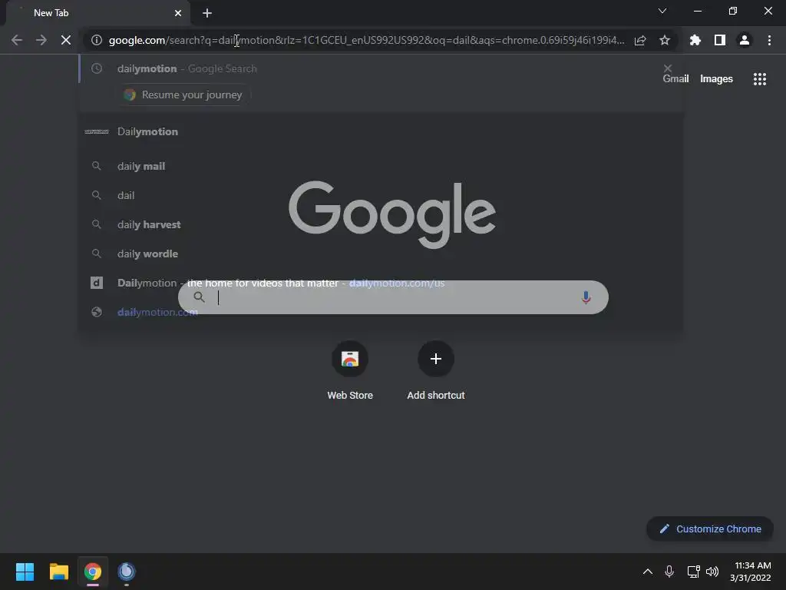Screen dimensions: 786x590
Task: Open Chrome three-dot menu
Action: coord(769,40)
